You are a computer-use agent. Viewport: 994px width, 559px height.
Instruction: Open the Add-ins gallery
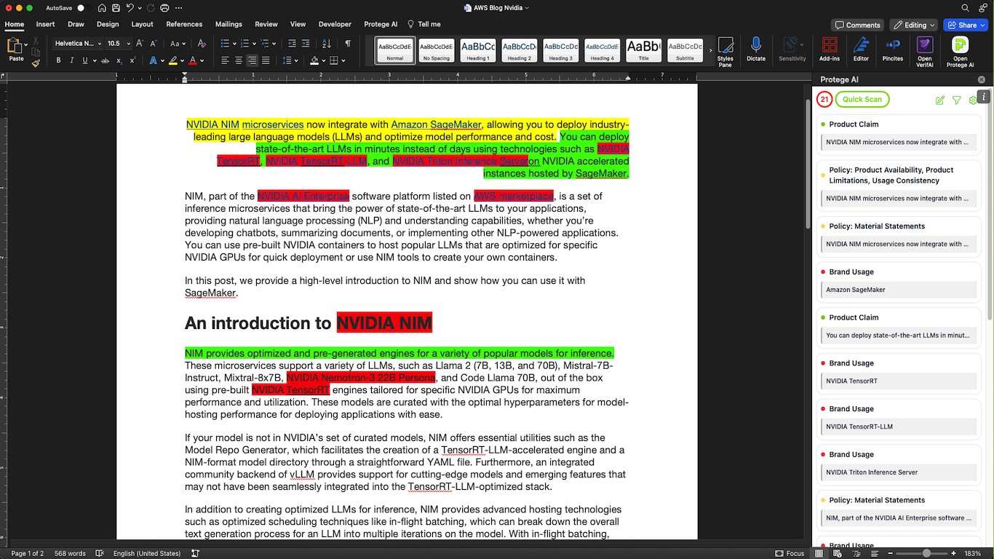pyautogui.click(x=829, y=49)
